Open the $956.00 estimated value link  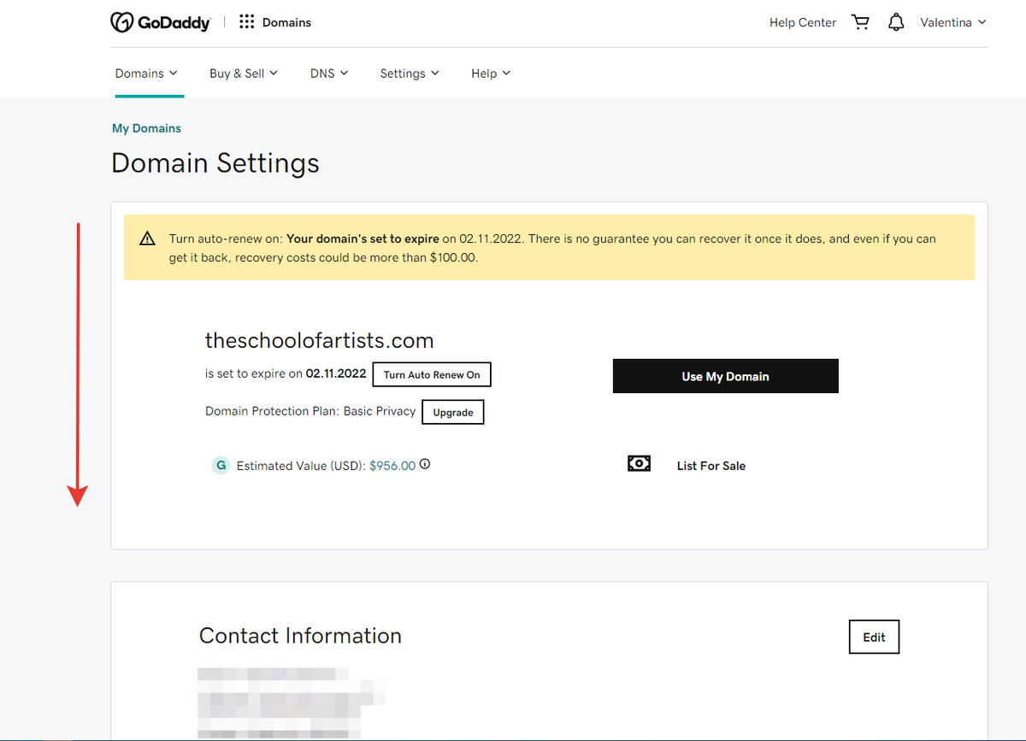392,466
